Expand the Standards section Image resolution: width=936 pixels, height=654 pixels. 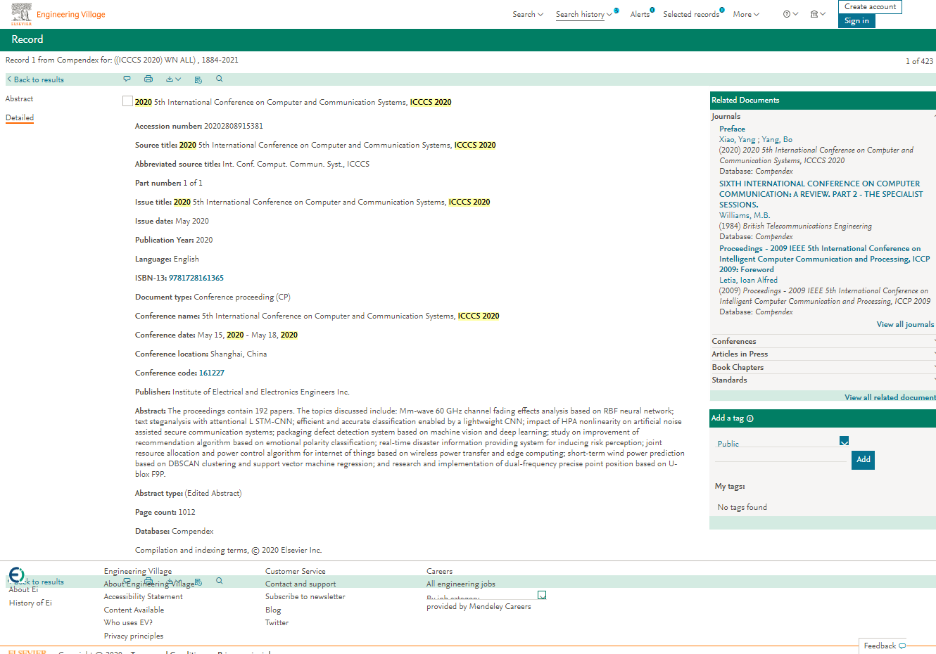pos(823,380)
